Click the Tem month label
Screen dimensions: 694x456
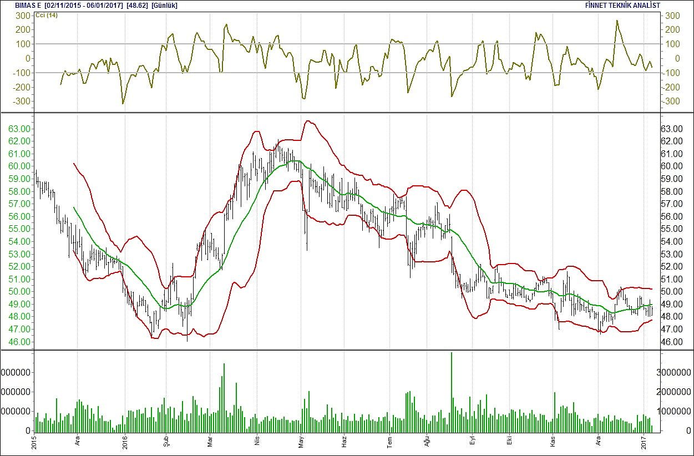coord(389,442)
